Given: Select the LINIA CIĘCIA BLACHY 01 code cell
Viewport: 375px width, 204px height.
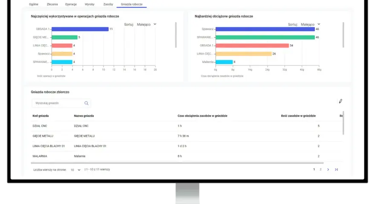Looking at the screenshot, I should click(49, 146).
